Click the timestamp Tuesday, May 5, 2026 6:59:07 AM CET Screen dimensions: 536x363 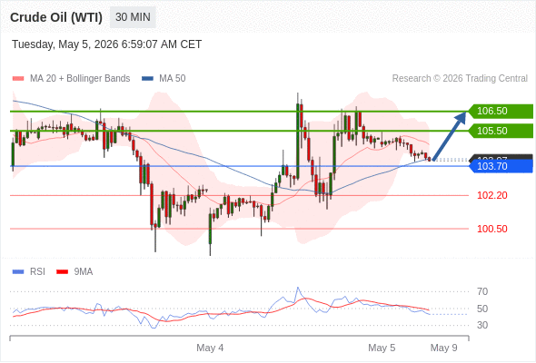point(106,44)
